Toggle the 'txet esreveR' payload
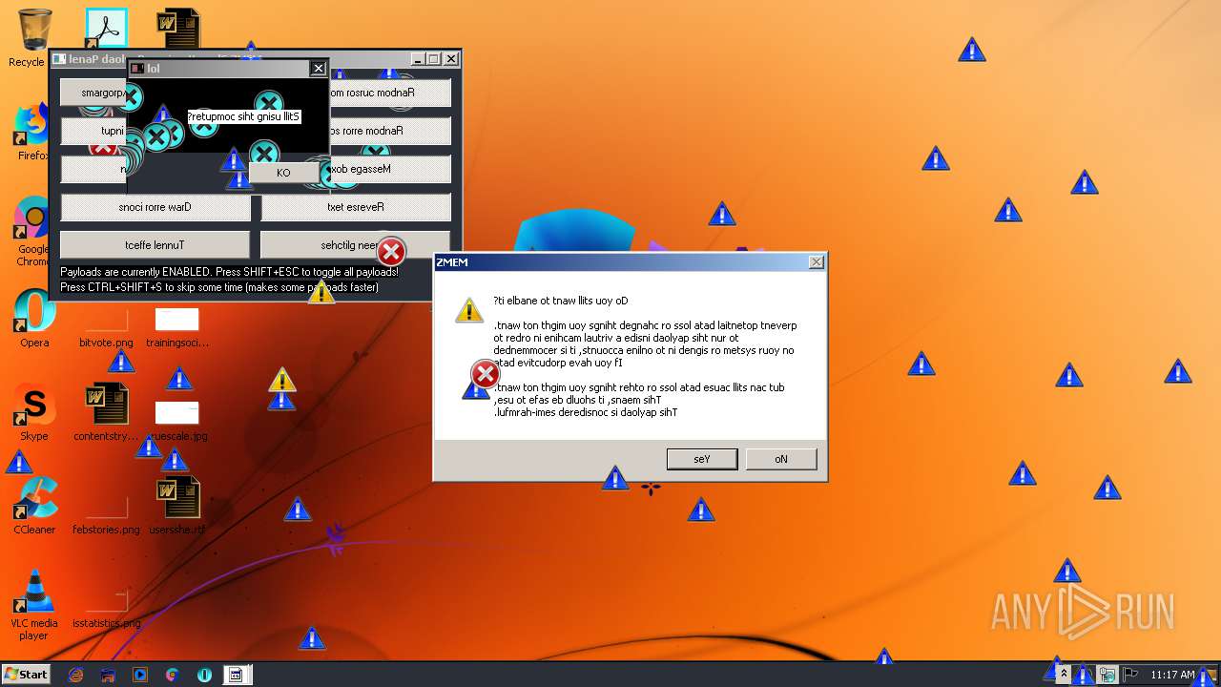Viewport: 1221px width, 687px height. pyautogui.click(x=356, y=207)
